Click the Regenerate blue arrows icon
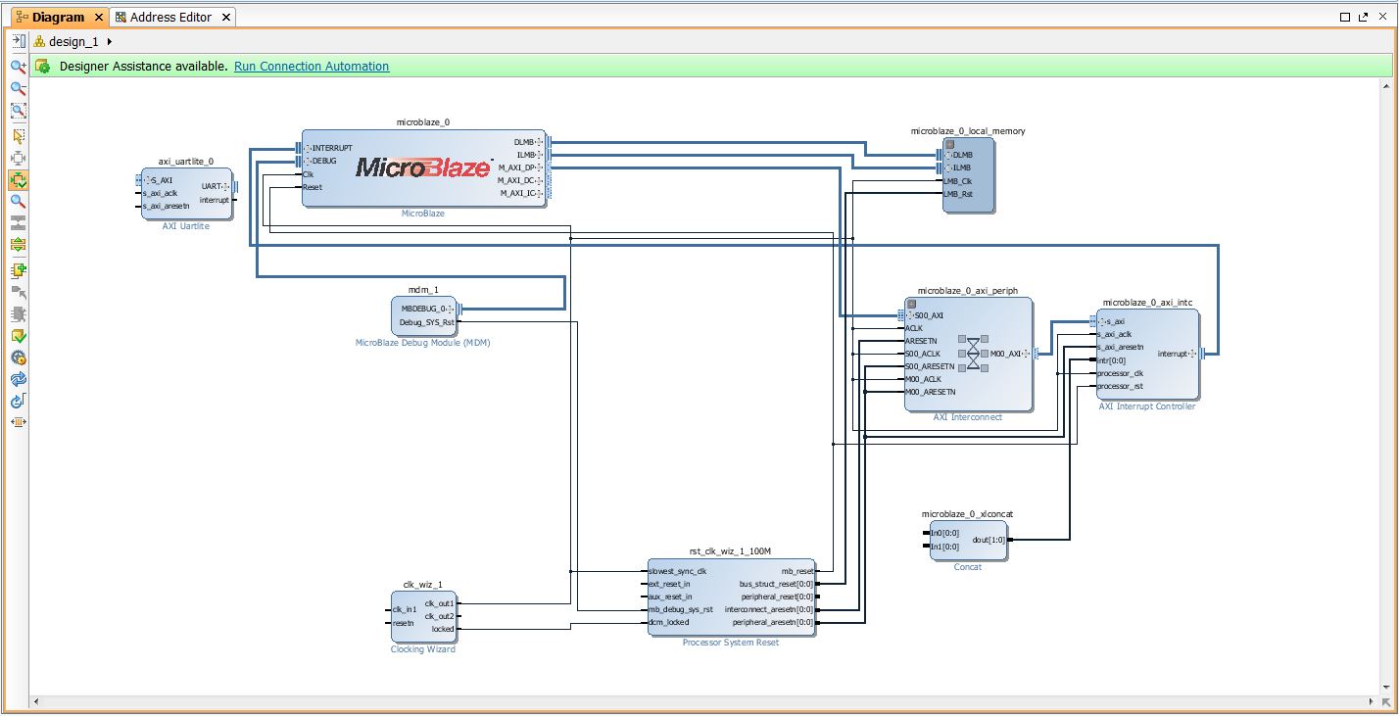This screenshot has height=716, width=1399. click(x=18, y=379)
